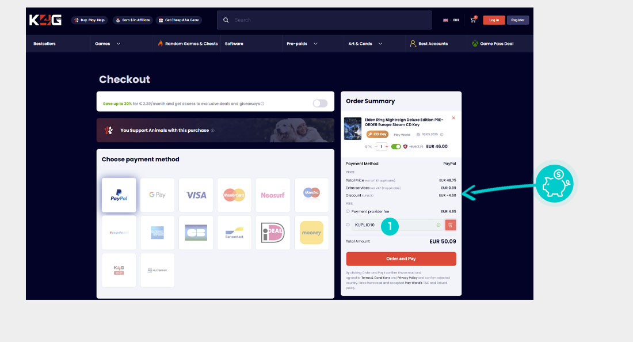
Task: Choose Bancontact payment method
Action: click(x=234, y=233)
